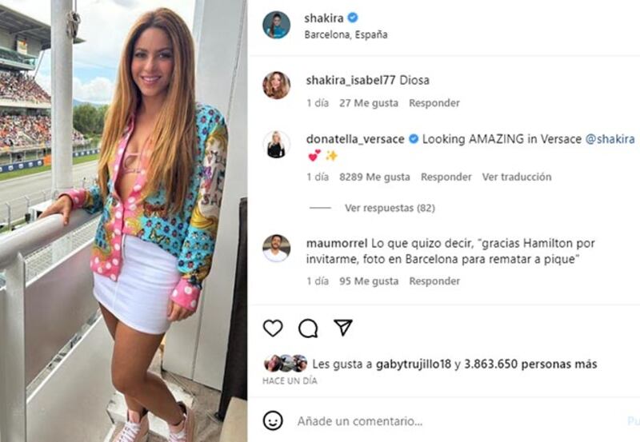Viewport: 640px width, 442px height.
Task: Reply to the donatella_versace comment
Action: [x=446, y=177]
